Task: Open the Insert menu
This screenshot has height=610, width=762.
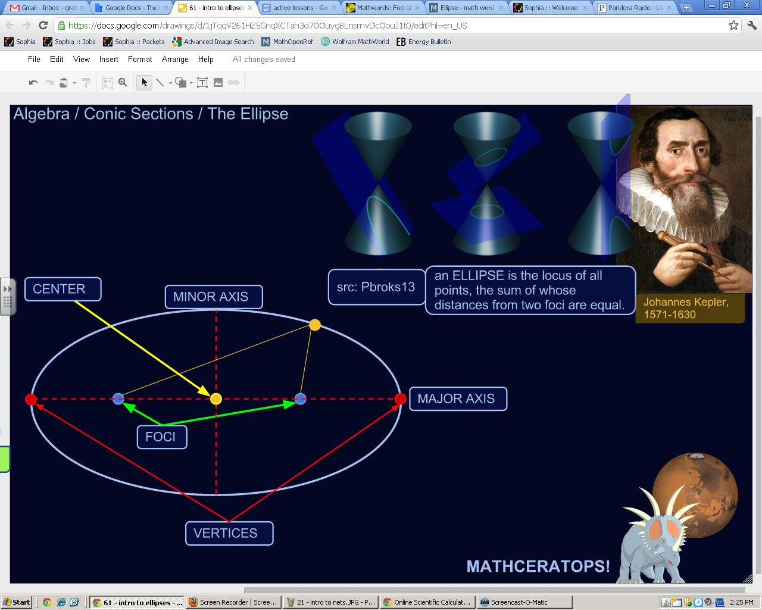Action: click(x=109, y=59)
